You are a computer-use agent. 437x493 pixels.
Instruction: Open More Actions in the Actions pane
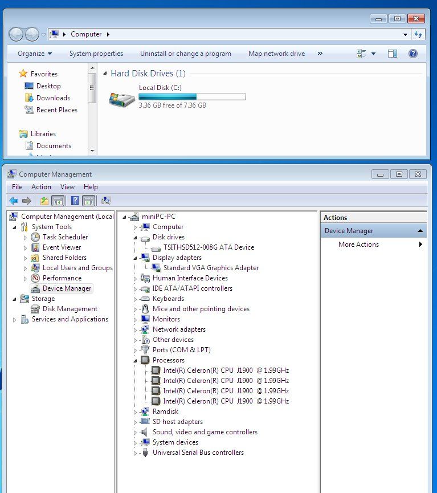coord(358,245)
